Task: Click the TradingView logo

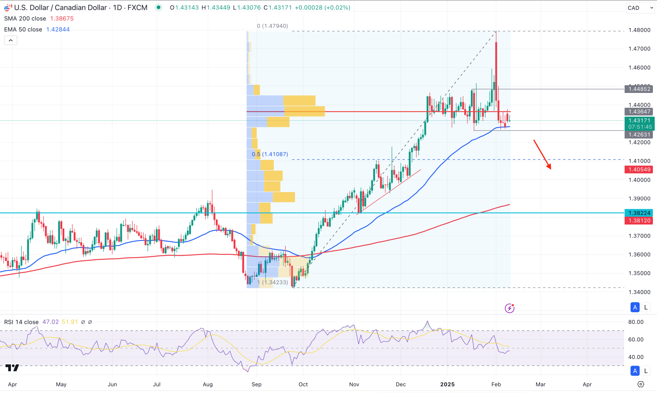Action: [12, 368]
